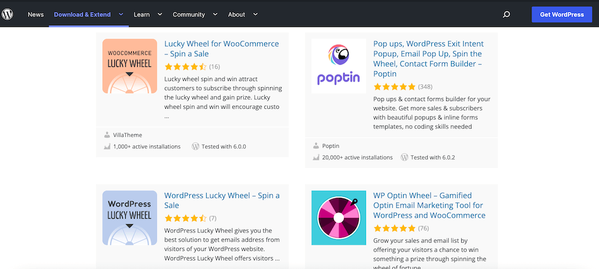Open the WP Optin Wheel pink wheel thumbnail
The height and width of the screenshot is (269, 599).
pyautogui.click(x=338, y=218)
